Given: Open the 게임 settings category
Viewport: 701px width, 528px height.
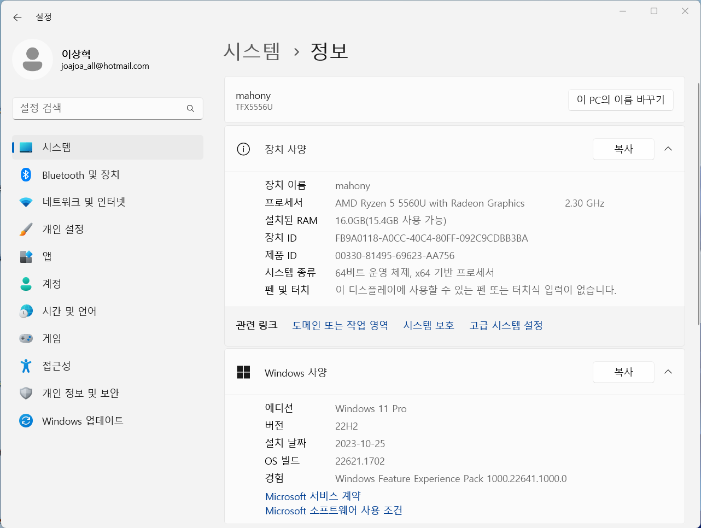Looking at the screenshot, I should [52, 339].
